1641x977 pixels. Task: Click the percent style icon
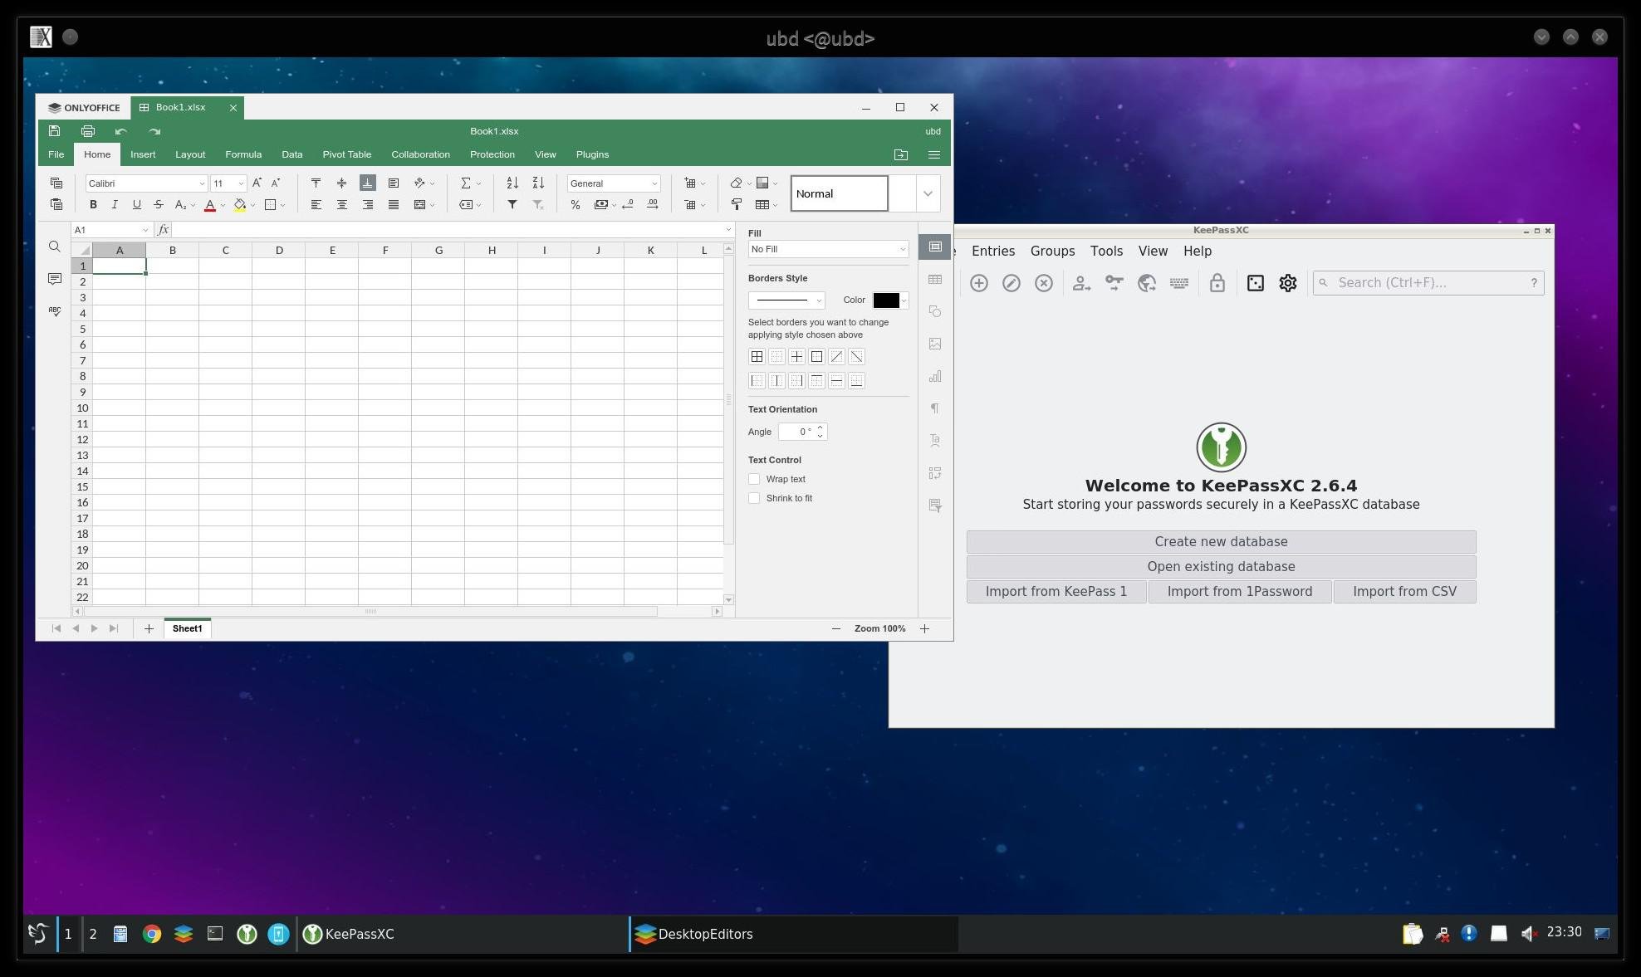[575, 205]
